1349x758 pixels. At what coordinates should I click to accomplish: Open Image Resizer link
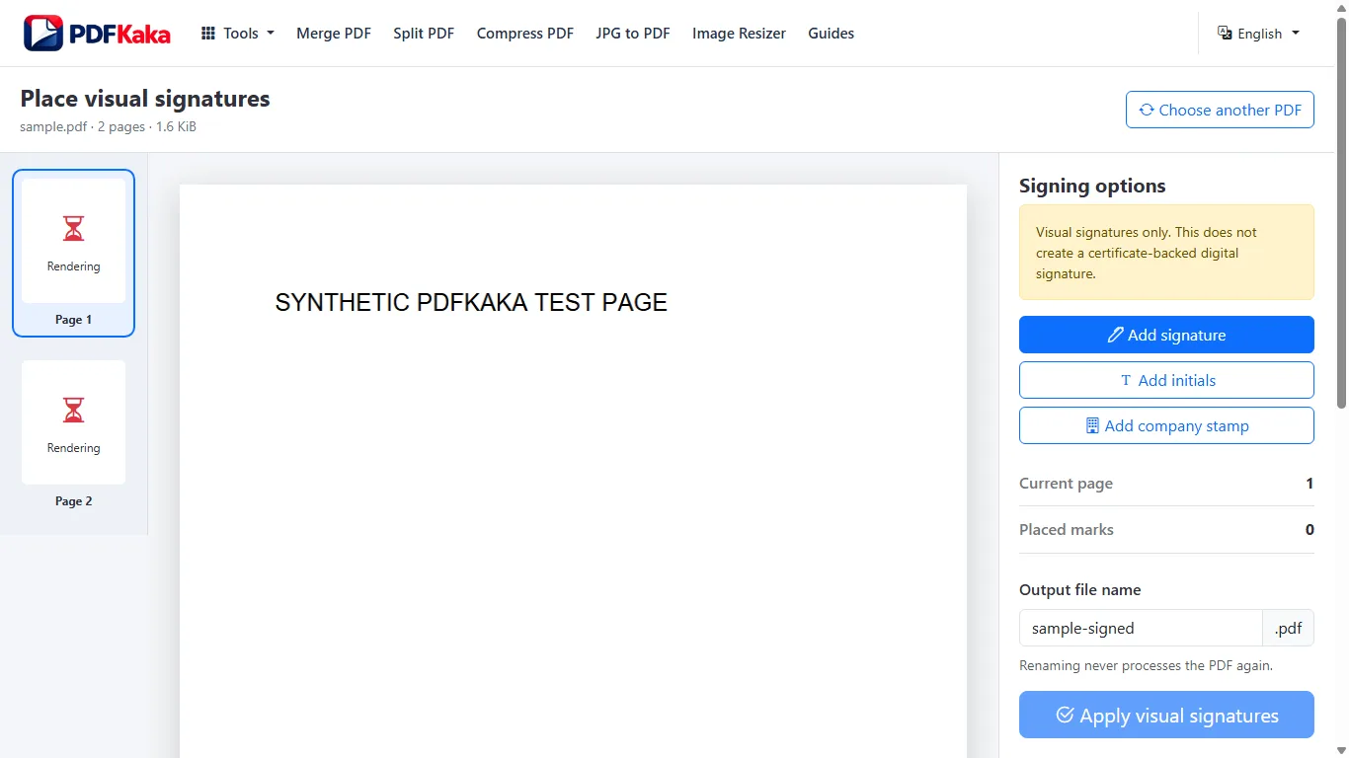tap(739, 34)
